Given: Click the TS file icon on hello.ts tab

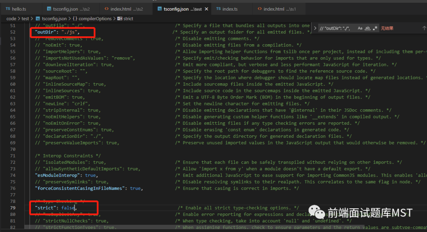Looking at the screenshot, I should 8,9.
